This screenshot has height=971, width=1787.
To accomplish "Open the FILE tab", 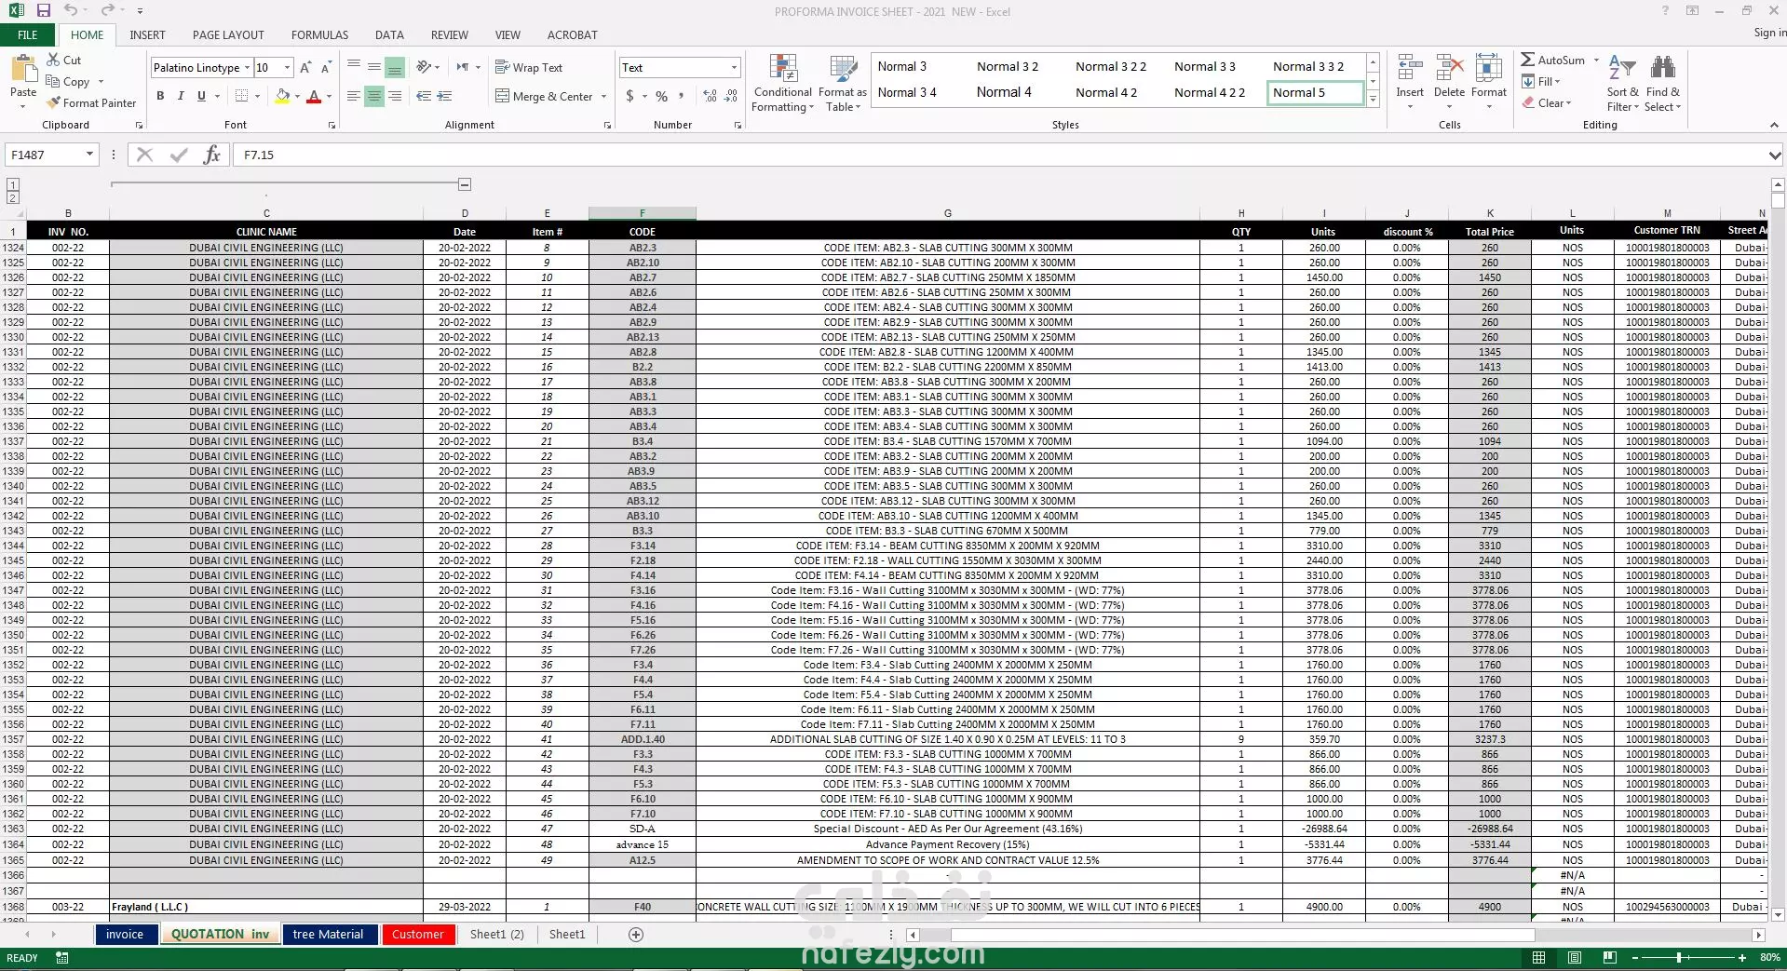I will (x=28, y=35).
